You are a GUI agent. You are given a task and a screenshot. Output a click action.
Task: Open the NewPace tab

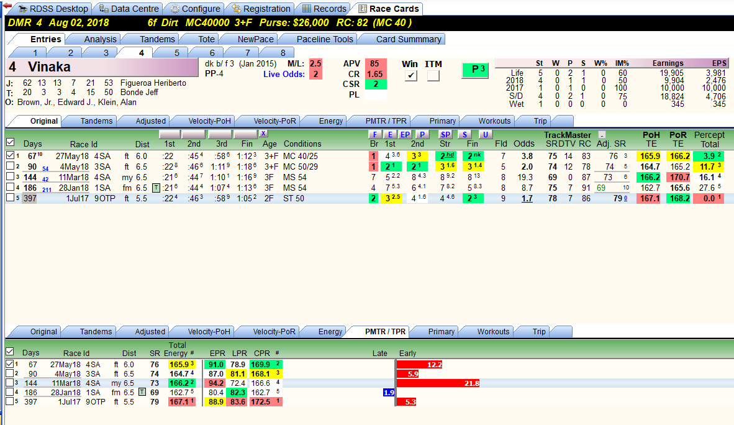pyautogui.click(x=255, y=39)
